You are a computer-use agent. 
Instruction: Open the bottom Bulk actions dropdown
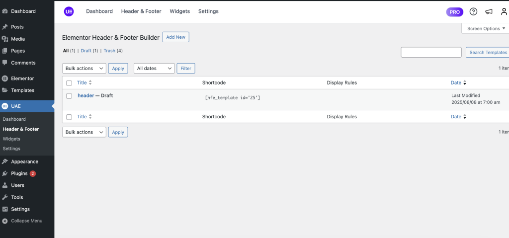pos(84,132)
